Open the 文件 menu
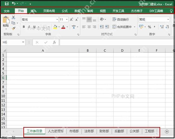175x139 pixels. click(x=7, y=11)
